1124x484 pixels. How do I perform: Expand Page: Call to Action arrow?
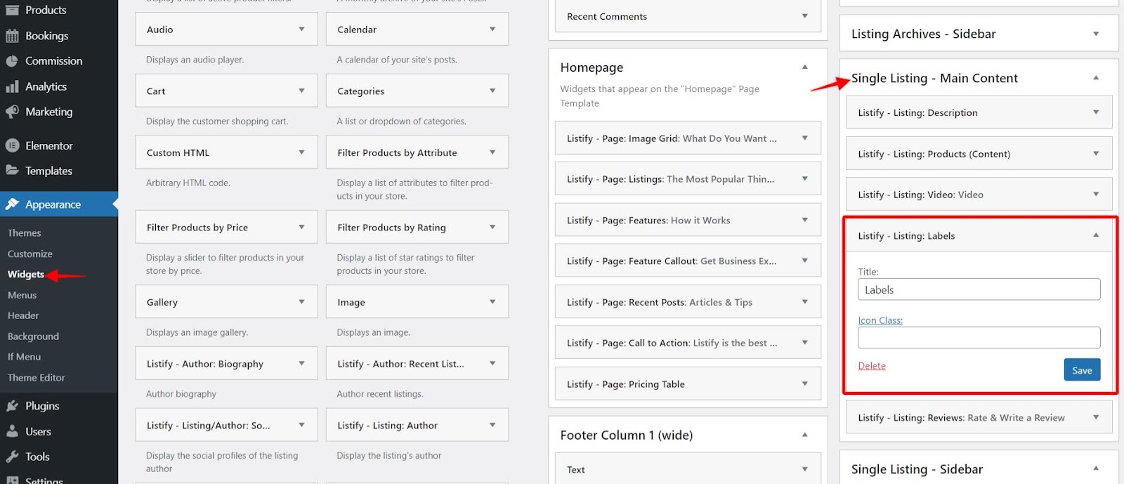[x=805, y=342]
